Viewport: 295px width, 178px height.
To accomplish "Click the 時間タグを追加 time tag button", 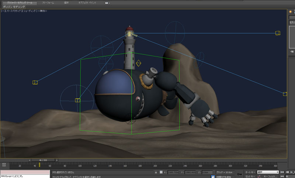I will (x=224, y=177).
